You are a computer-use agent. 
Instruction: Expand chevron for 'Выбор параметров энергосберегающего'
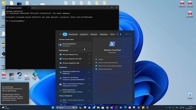(89, 91)
